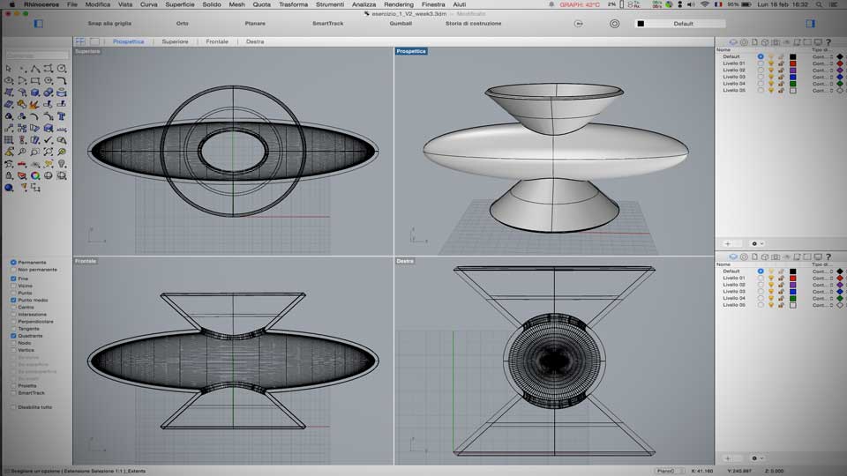Click the lock icon for Livello 03
The width and height of the screenshot is (847, 476).
click(x=781, y=77)
